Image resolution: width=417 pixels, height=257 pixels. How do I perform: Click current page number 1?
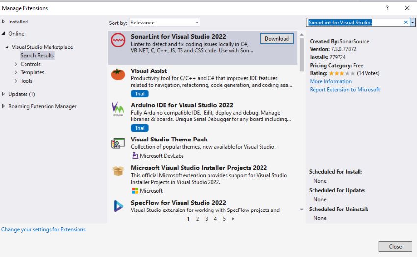(188, 219)
